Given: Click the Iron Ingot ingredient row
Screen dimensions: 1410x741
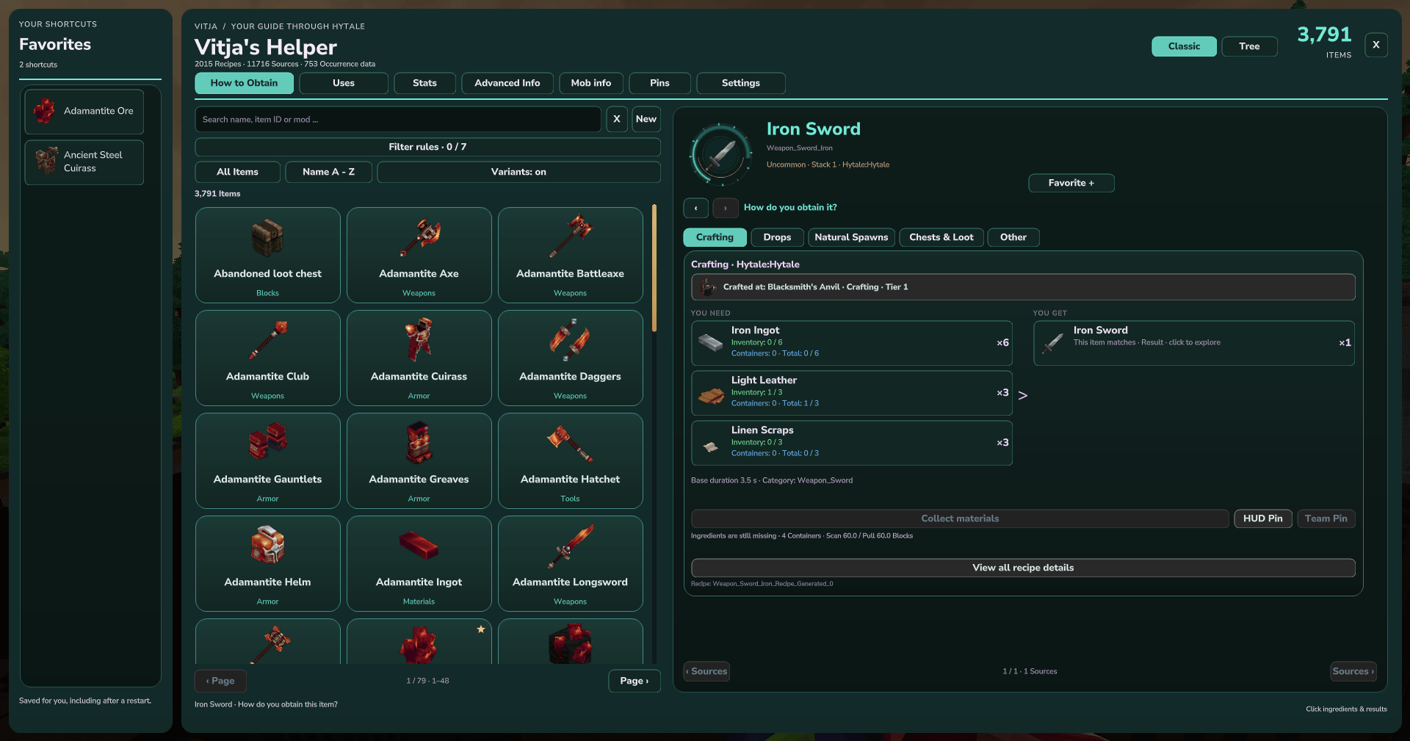Looking at the screenshot, I should click(x=851, y=343).
